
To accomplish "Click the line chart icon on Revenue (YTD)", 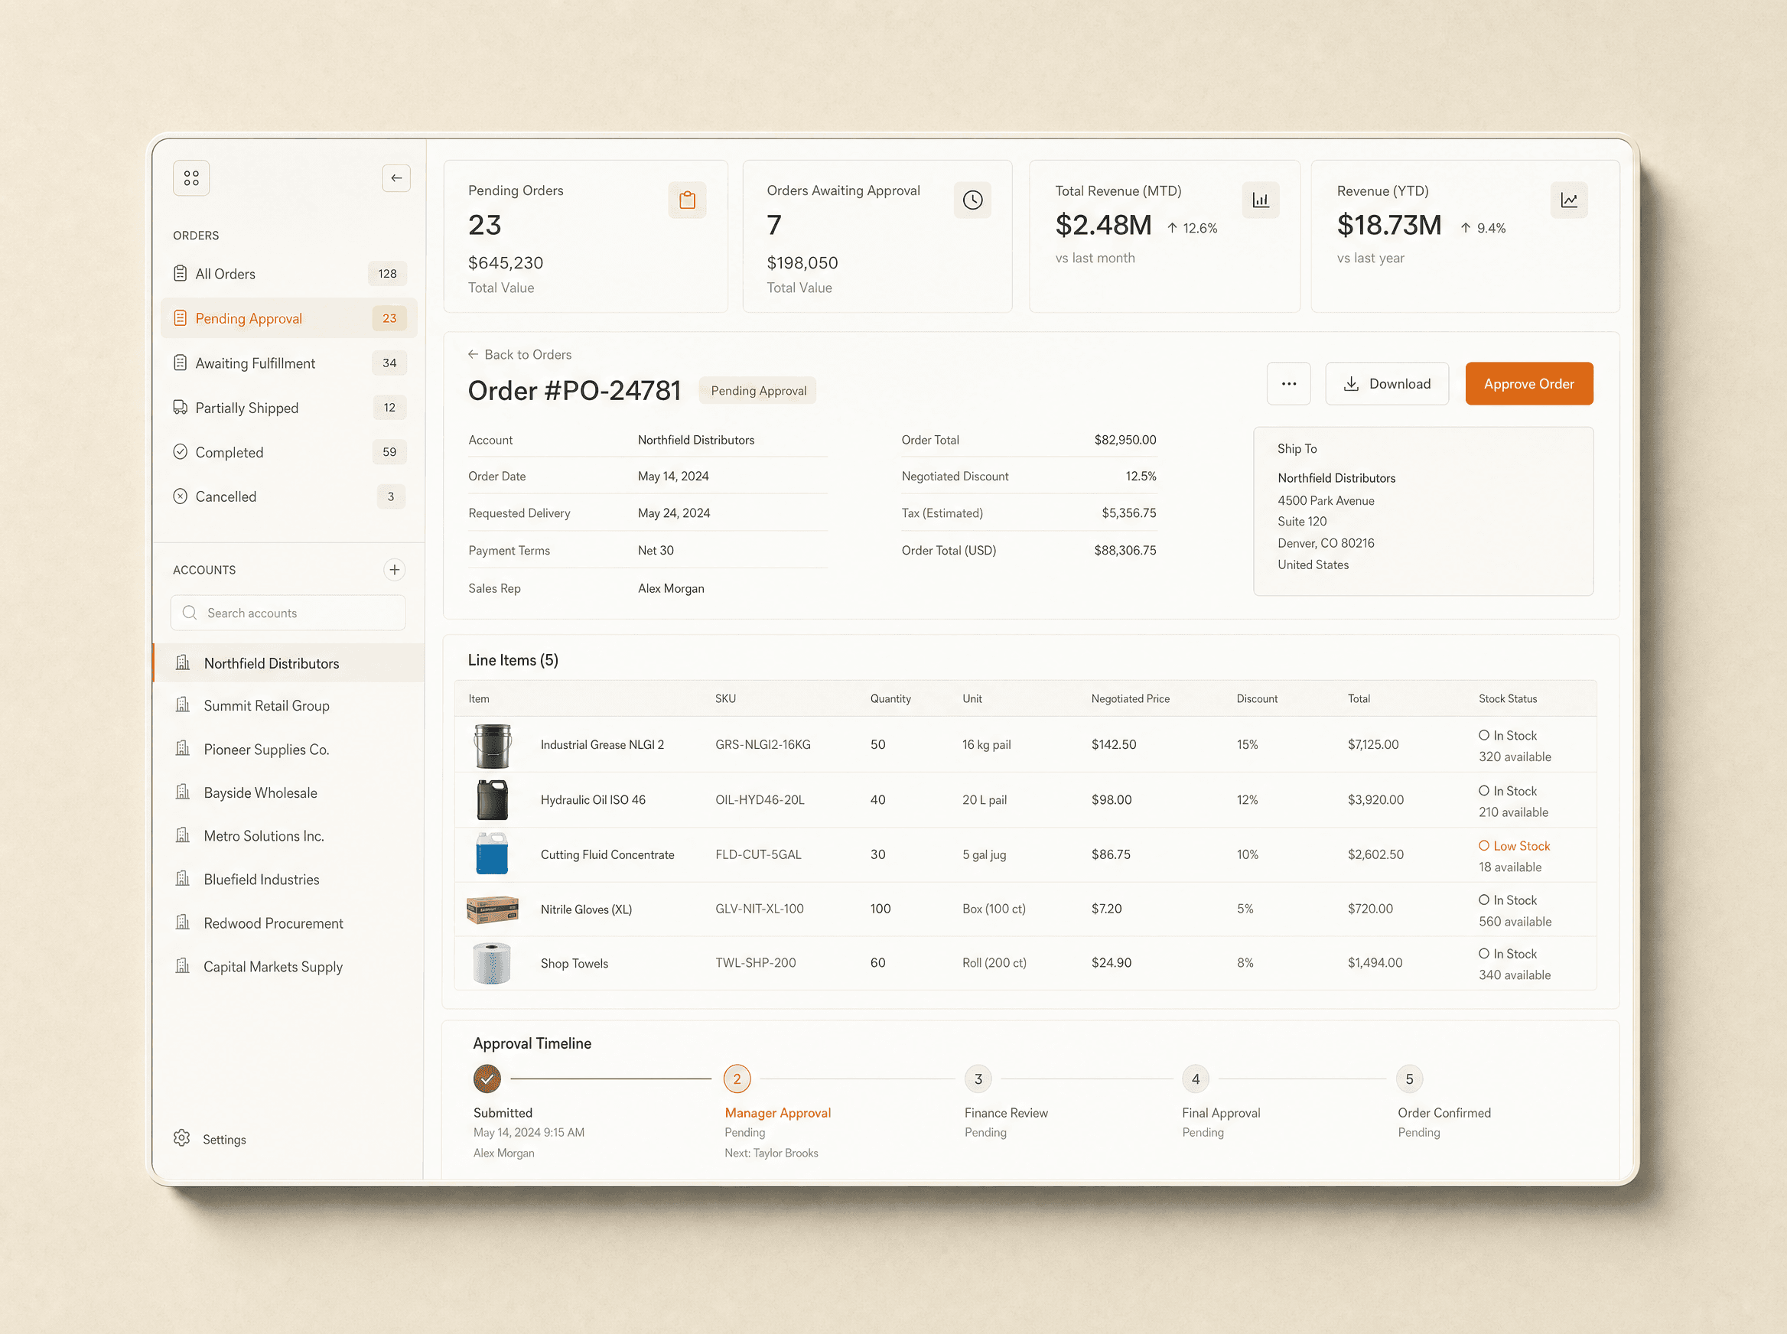I will [1569, 200].
